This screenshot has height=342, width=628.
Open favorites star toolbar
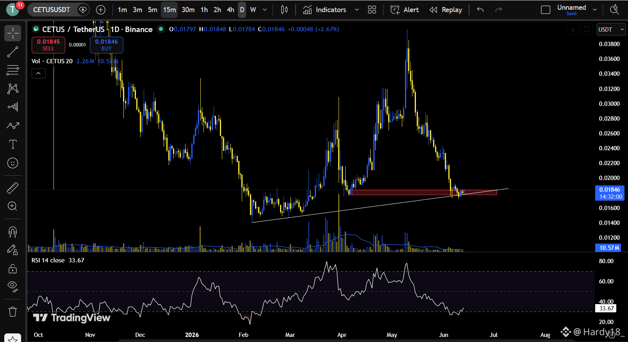point(12,338)
